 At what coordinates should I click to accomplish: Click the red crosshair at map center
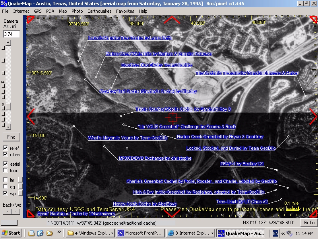click(173, 117)
